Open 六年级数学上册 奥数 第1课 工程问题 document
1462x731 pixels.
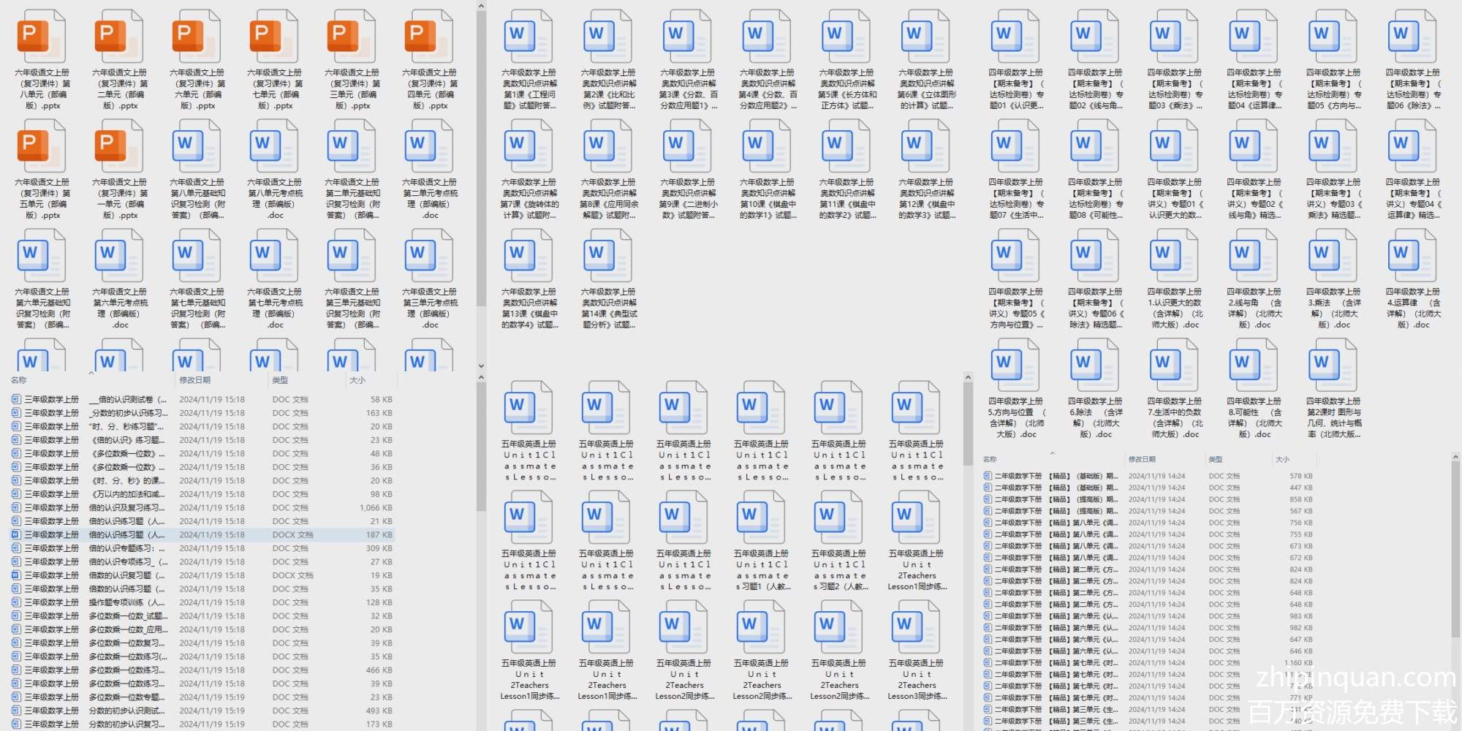point(529,60)
